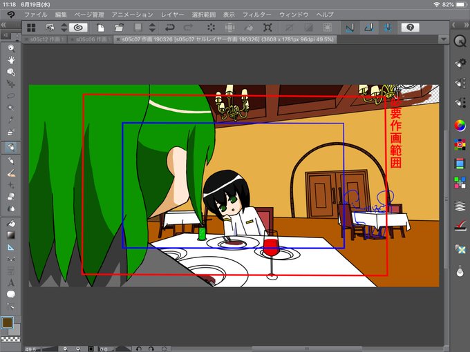Toggle Snap to Ruler

click(x=350, y=28)
